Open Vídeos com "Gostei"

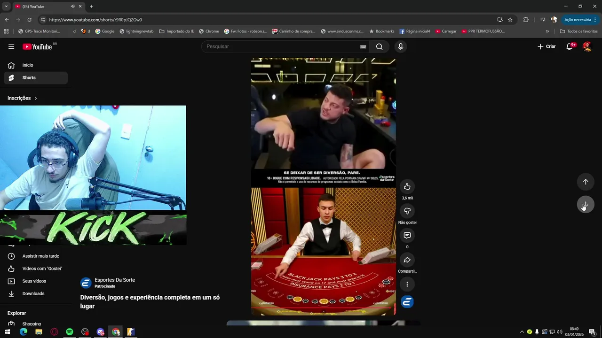[36, 269]
